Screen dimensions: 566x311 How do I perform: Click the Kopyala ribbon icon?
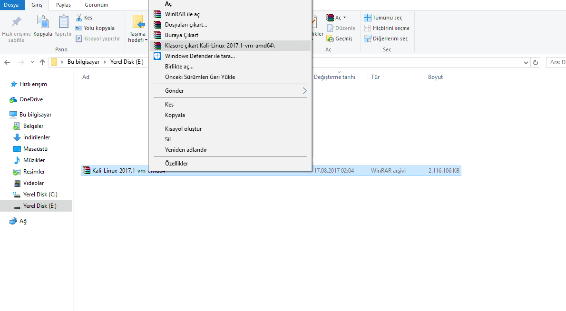pos(43,22)
